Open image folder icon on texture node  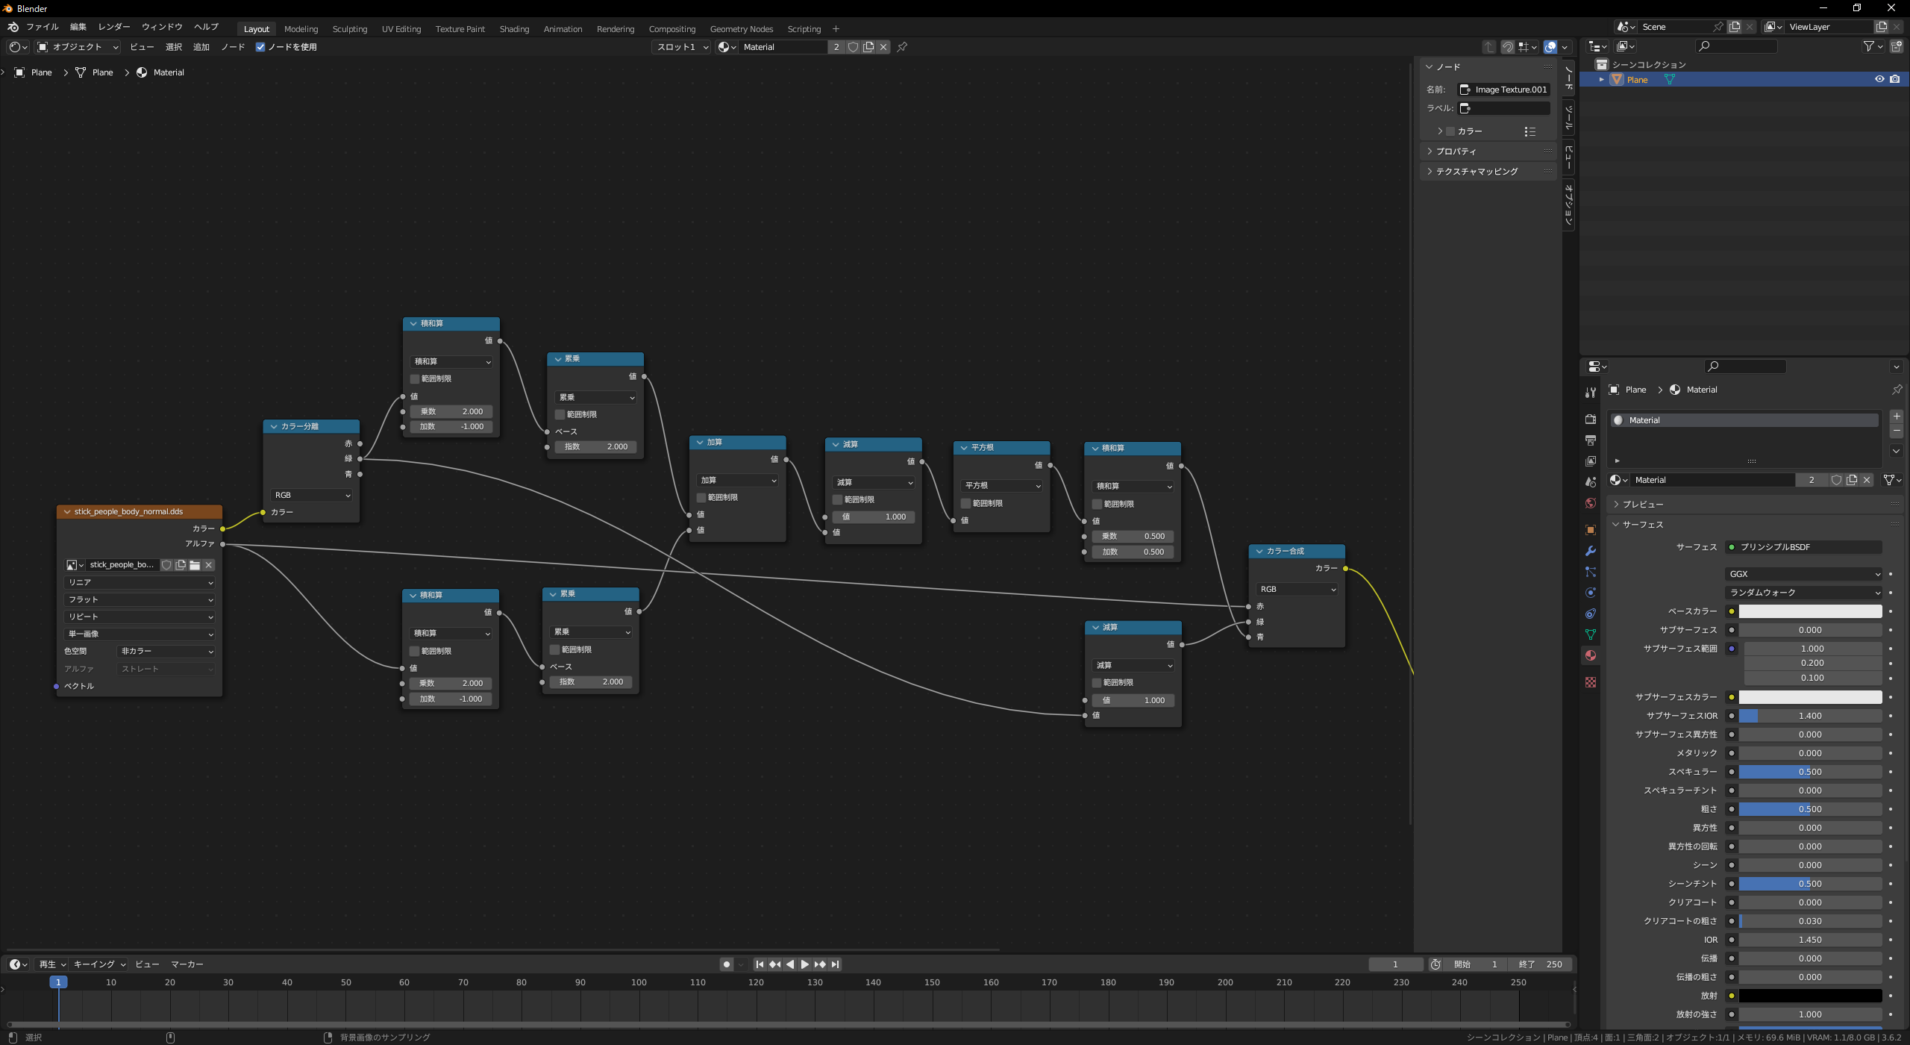point(195,565)
